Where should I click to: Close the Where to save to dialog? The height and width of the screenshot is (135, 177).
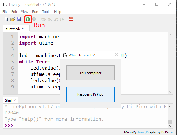[x=116, y=55]
